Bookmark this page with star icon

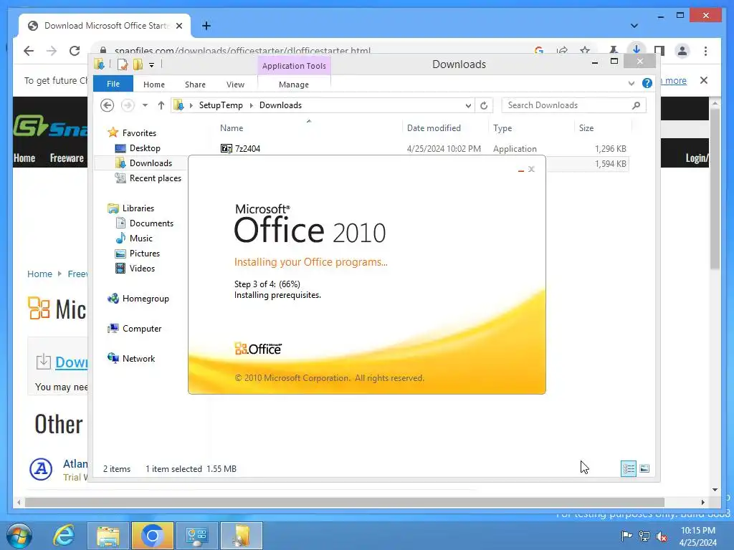pyautogui.click(x=585, y=51)
